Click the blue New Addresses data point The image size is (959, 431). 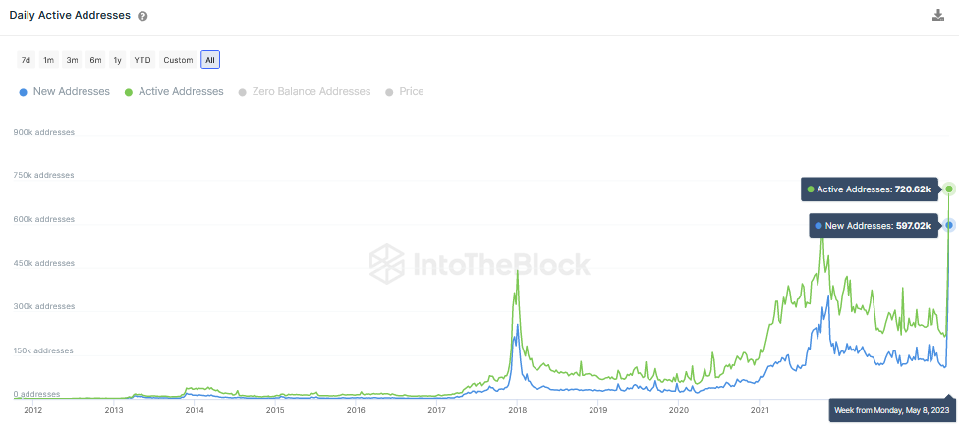click(949, 225)
